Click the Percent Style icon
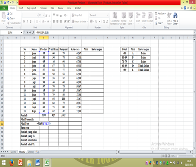The image size is (196, 167). coord(96,22)
